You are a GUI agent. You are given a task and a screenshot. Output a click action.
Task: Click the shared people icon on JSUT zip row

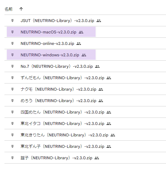tap(99, 21)
